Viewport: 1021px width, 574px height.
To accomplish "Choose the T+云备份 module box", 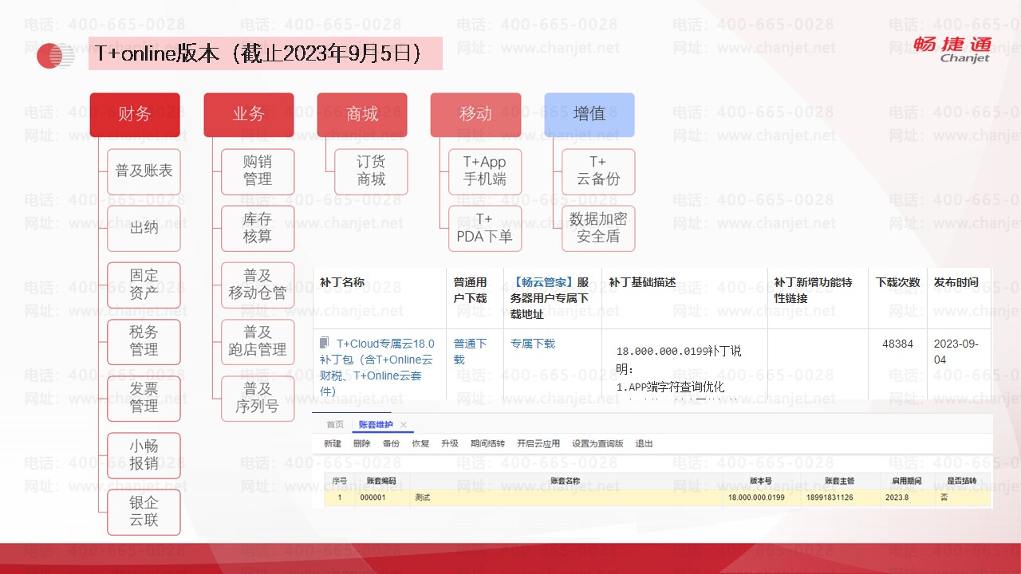I will (x=598, y=171).
